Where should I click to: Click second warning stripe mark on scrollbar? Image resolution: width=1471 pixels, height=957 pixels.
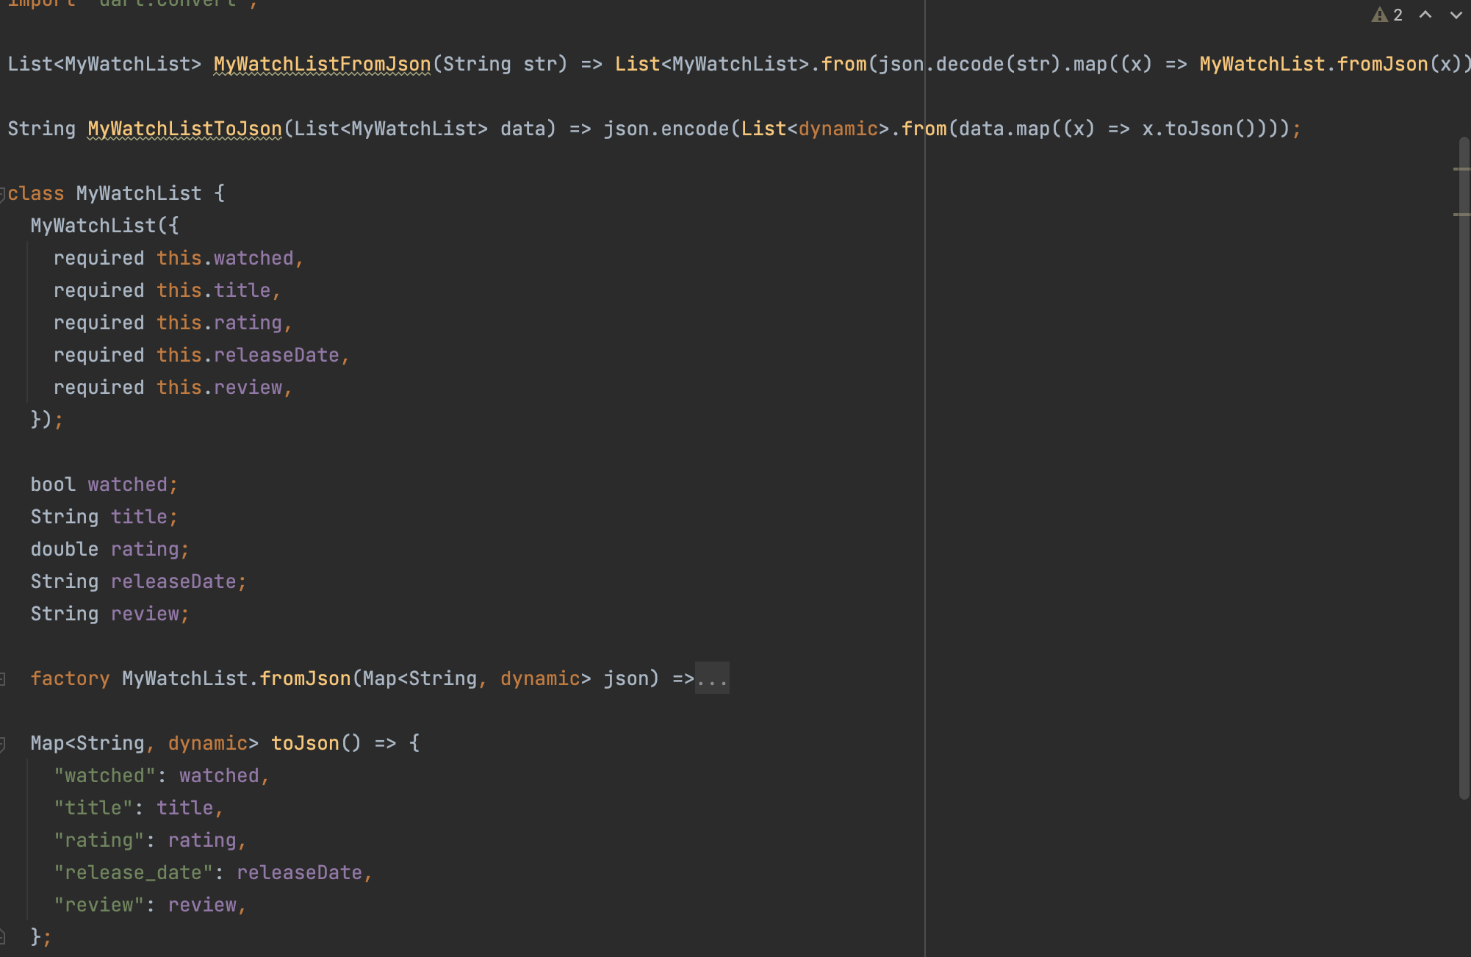coord(1461,215)
